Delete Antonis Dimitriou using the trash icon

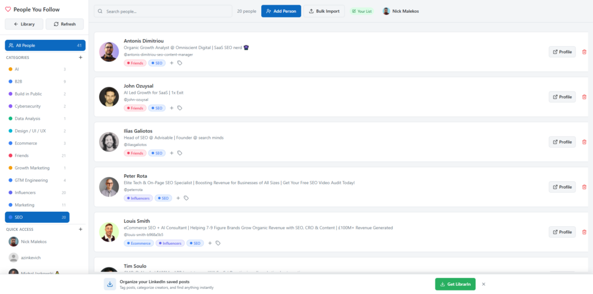584,52
